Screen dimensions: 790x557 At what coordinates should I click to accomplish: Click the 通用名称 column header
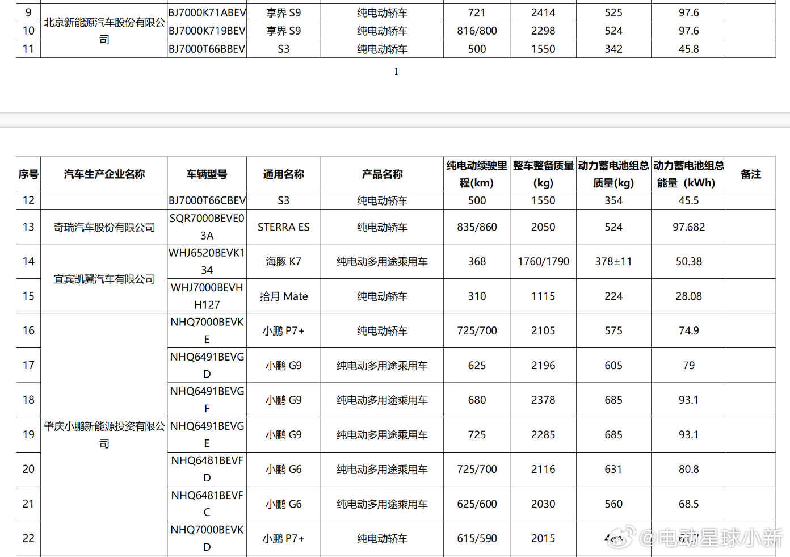[283, 174]
